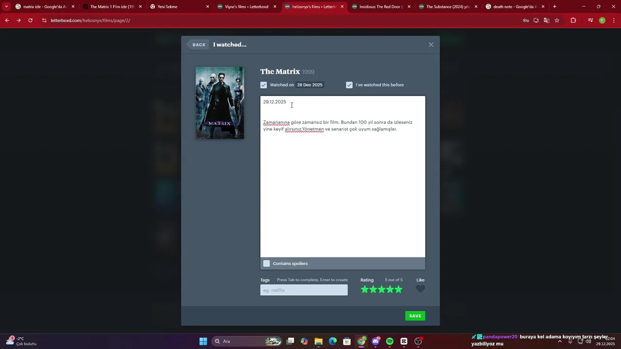
Task: Click the microphone tray icon
Action: pos(570,341)
